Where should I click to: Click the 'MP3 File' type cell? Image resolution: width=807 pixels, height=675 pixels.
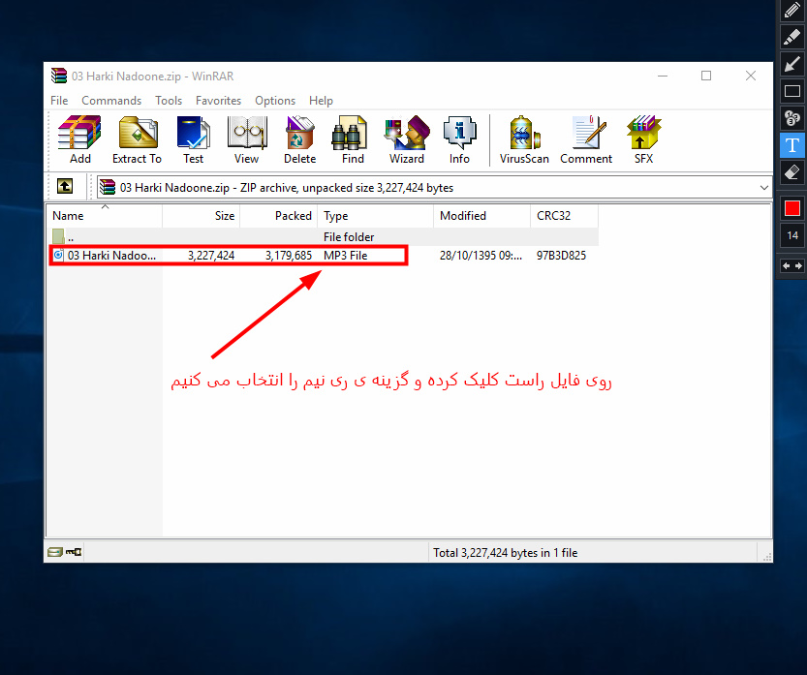pyautogui.click(x=345, y=256)
